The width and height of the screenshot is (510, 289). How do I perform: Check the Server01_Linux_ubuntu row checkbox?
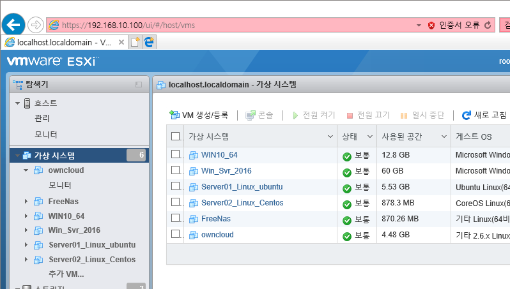tap(175, 186)
